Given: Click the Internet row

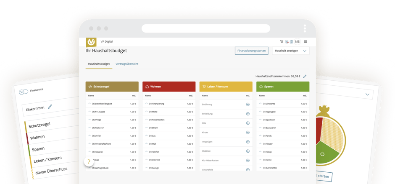Looking at the screenshot, I should 169,160.
